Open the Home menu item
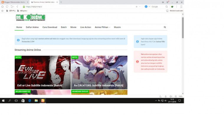The width and height of the screenshot is (224, 115). [19, 27]
